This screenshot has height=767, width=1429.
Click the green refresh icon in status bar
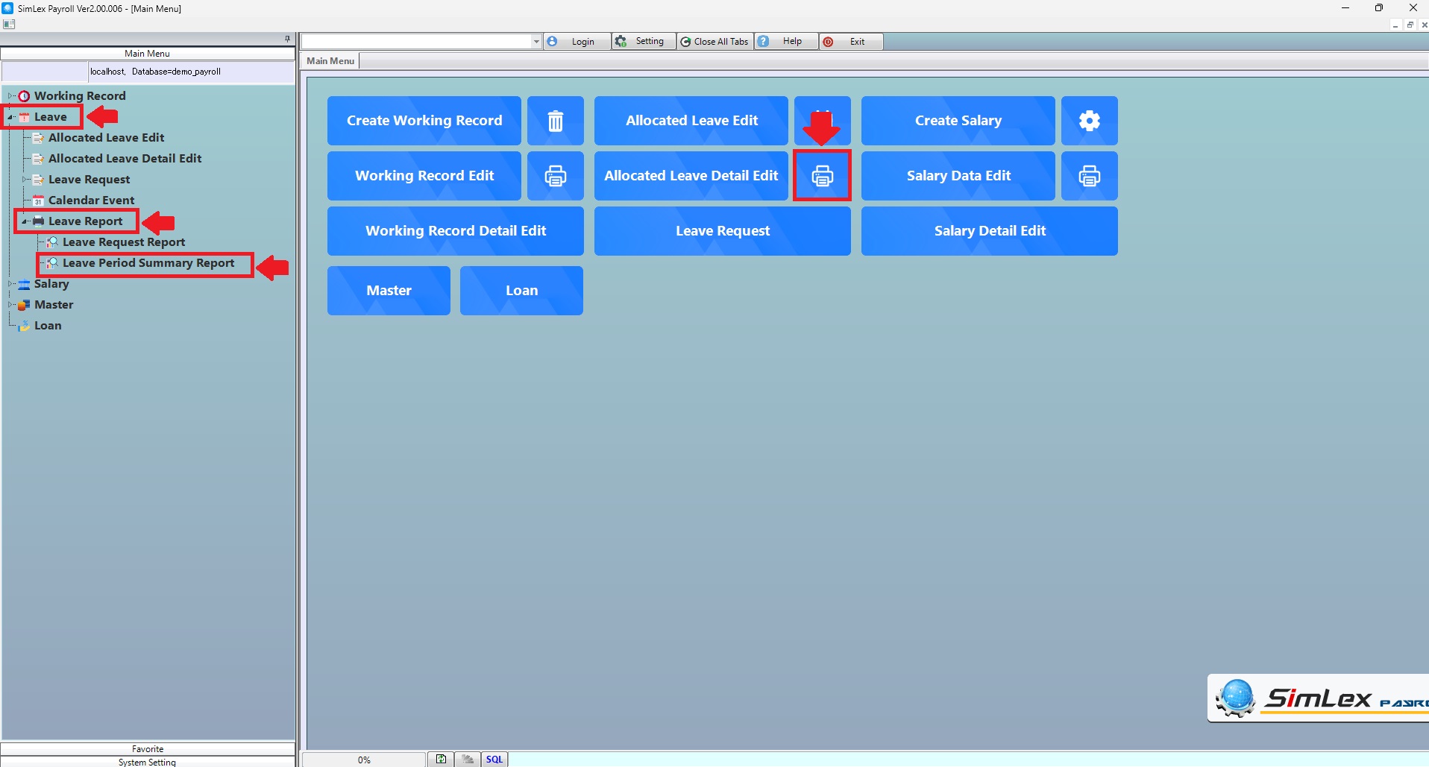(x=441, y=760)
